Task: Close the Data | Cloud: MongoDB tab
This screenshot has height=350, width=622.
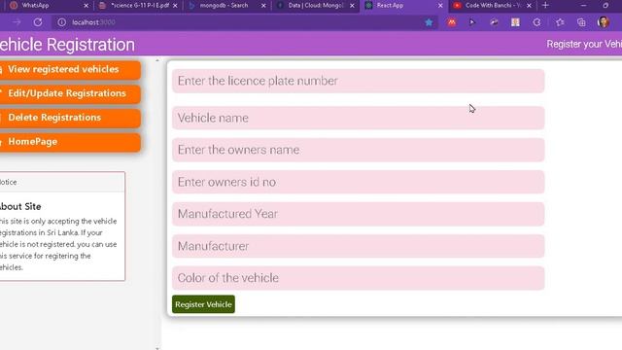Action: point(352,6)
